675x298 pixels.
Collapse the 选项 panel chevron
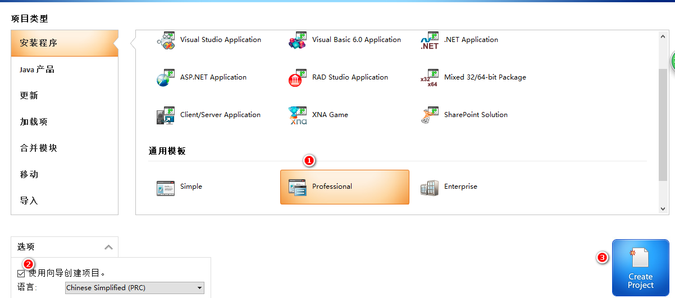coord(108,247)
